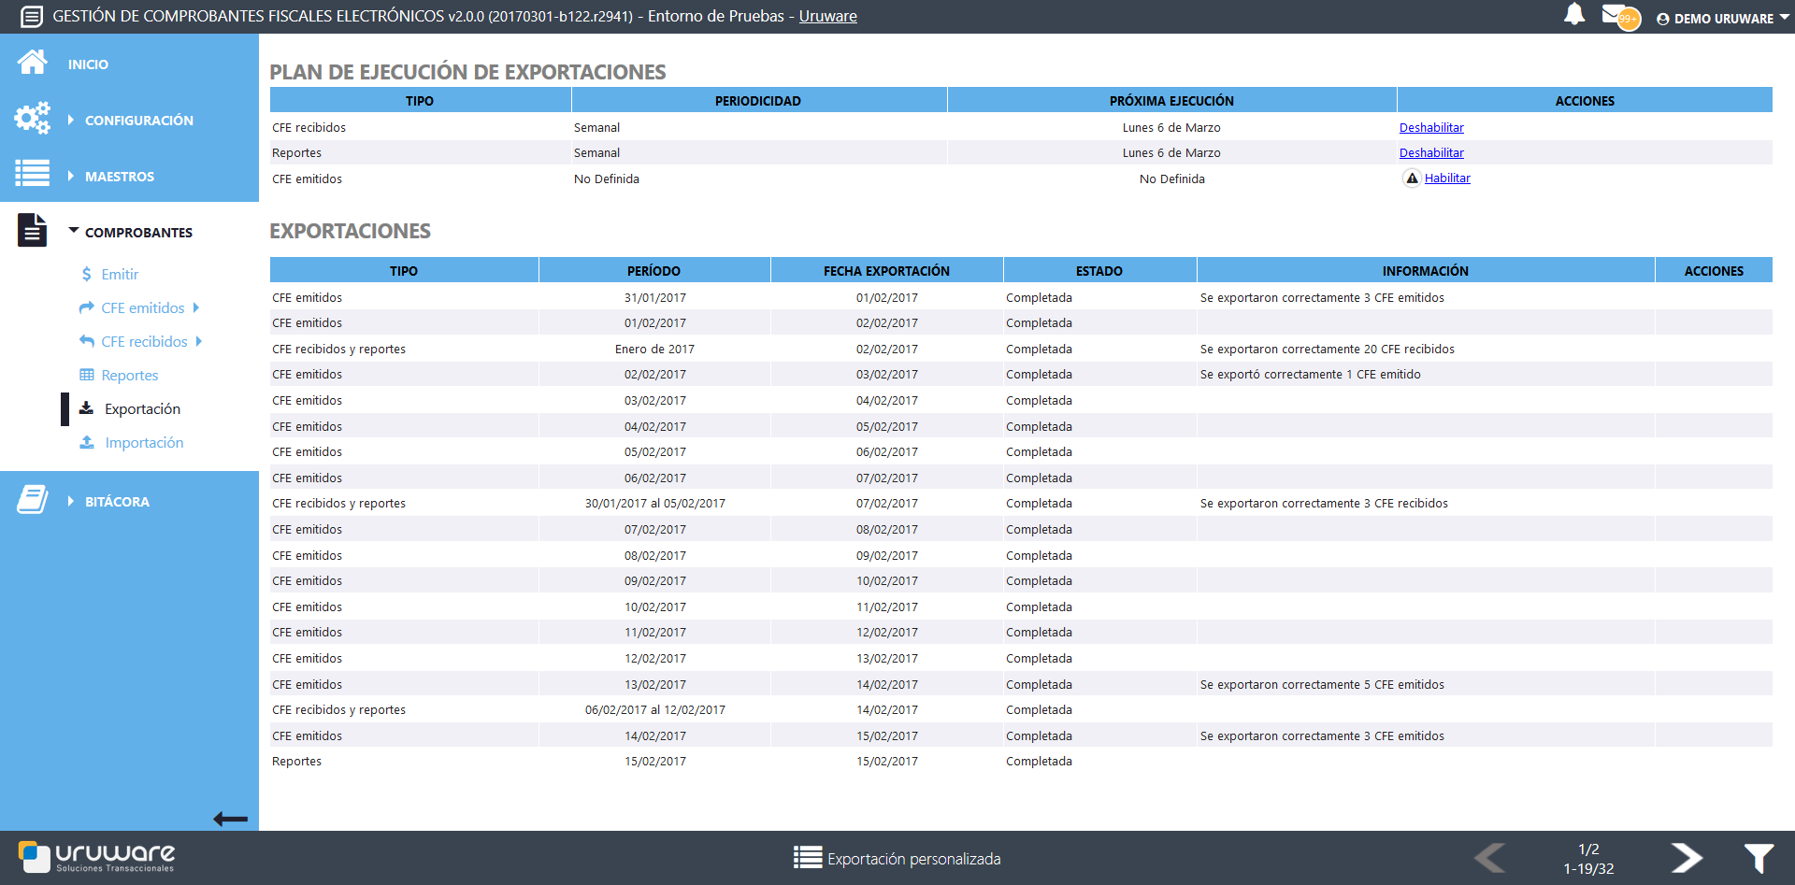Expand the Maestros menu section

click(119, 177)
